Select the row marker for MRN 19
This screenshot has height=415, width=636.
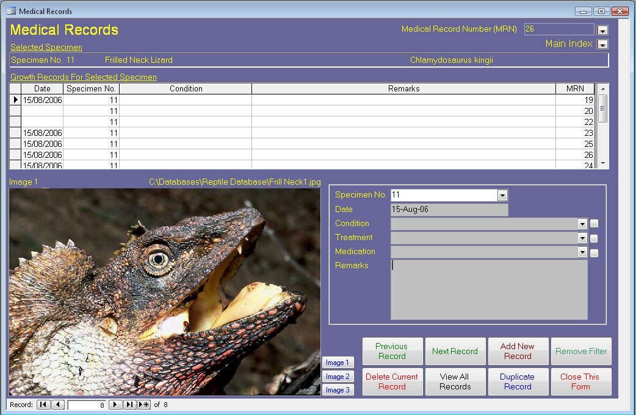(15, 99)
